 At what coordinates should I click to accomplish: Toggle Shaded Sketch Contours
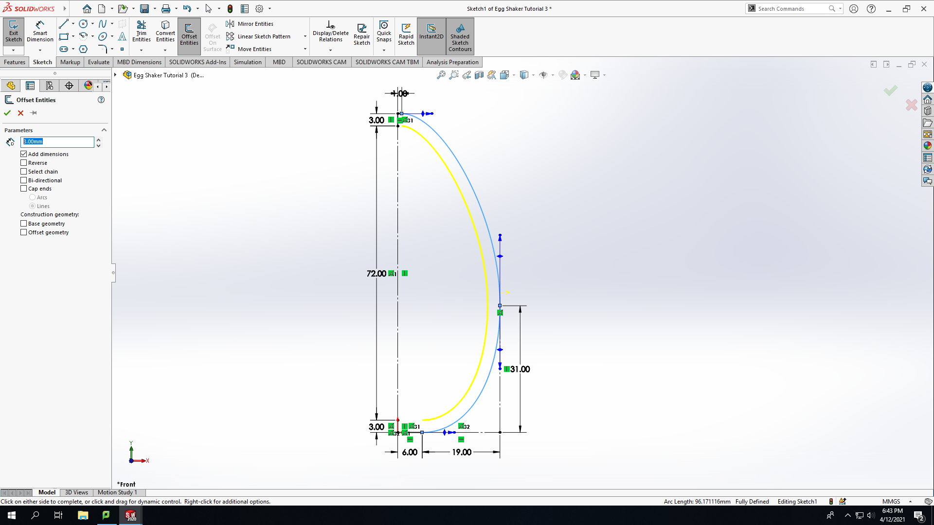tap(460, 36)
